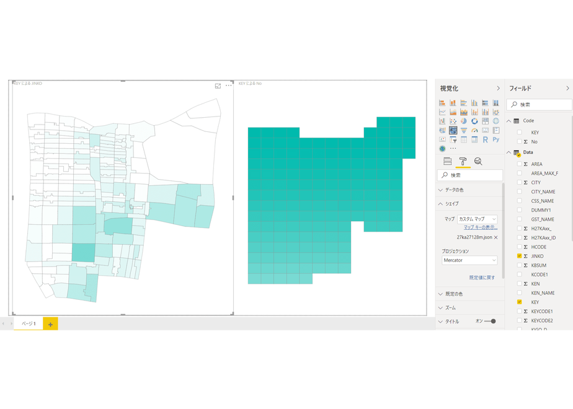
Task: Add a new page with plus button
Action: click(50, 324)
